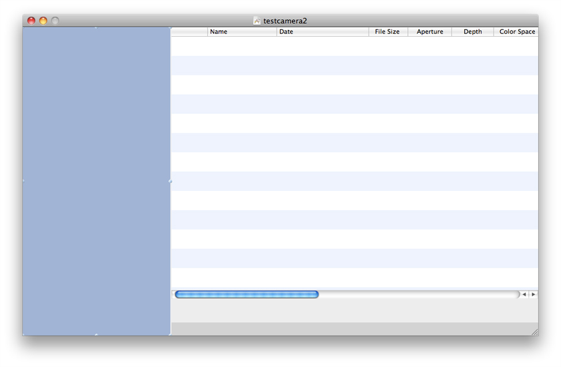Click the Depth column header
Viewport: 561px width, 367px height.
[x=472, y=31]
